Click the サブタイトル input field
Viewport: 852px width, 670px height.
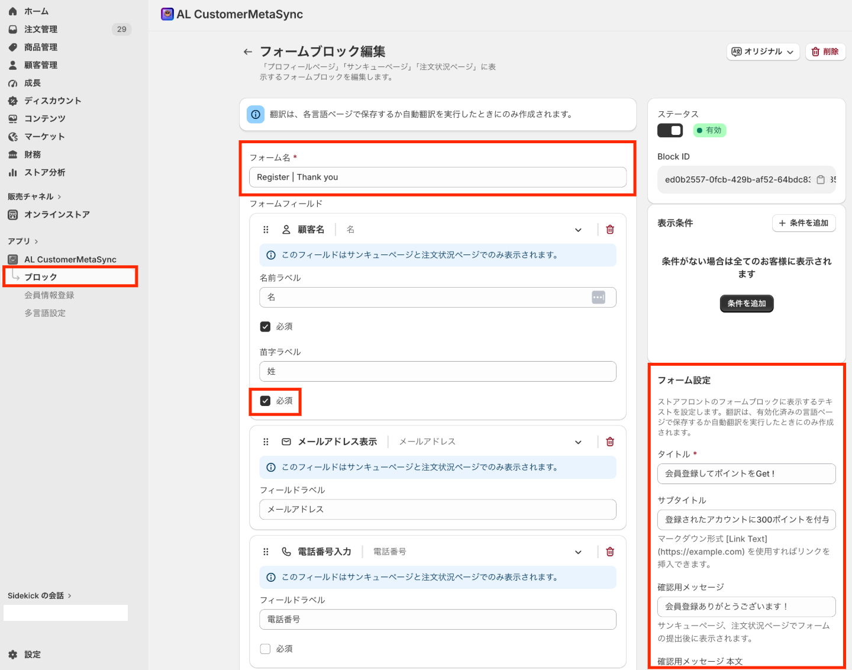pos(747,520)
